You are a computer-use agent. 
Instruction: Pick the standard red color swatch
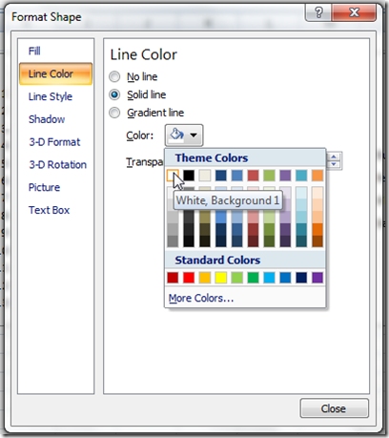click(x=189, y=278)
